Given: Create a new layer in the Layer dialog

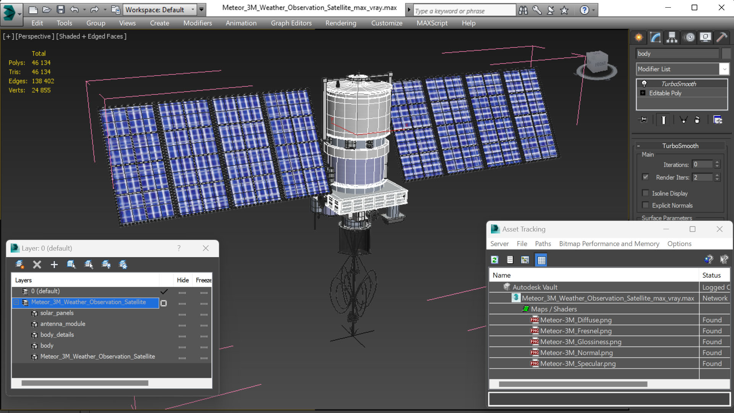Looking at the screenshot, I should 19,264.
